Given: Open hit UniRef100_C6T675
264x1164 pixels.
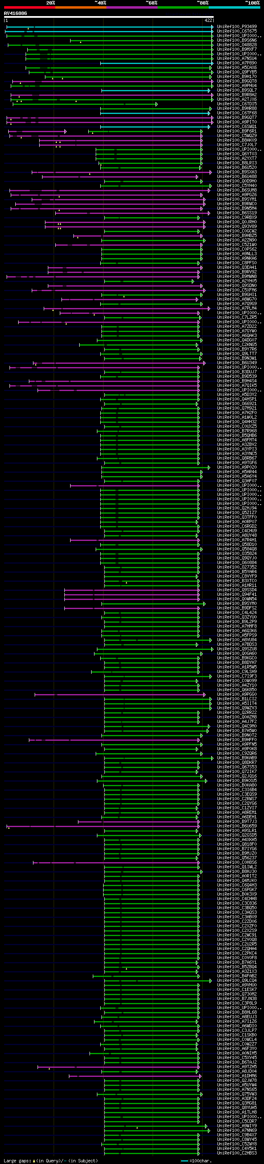Looking at the screenshot, I should pos(237,31).
